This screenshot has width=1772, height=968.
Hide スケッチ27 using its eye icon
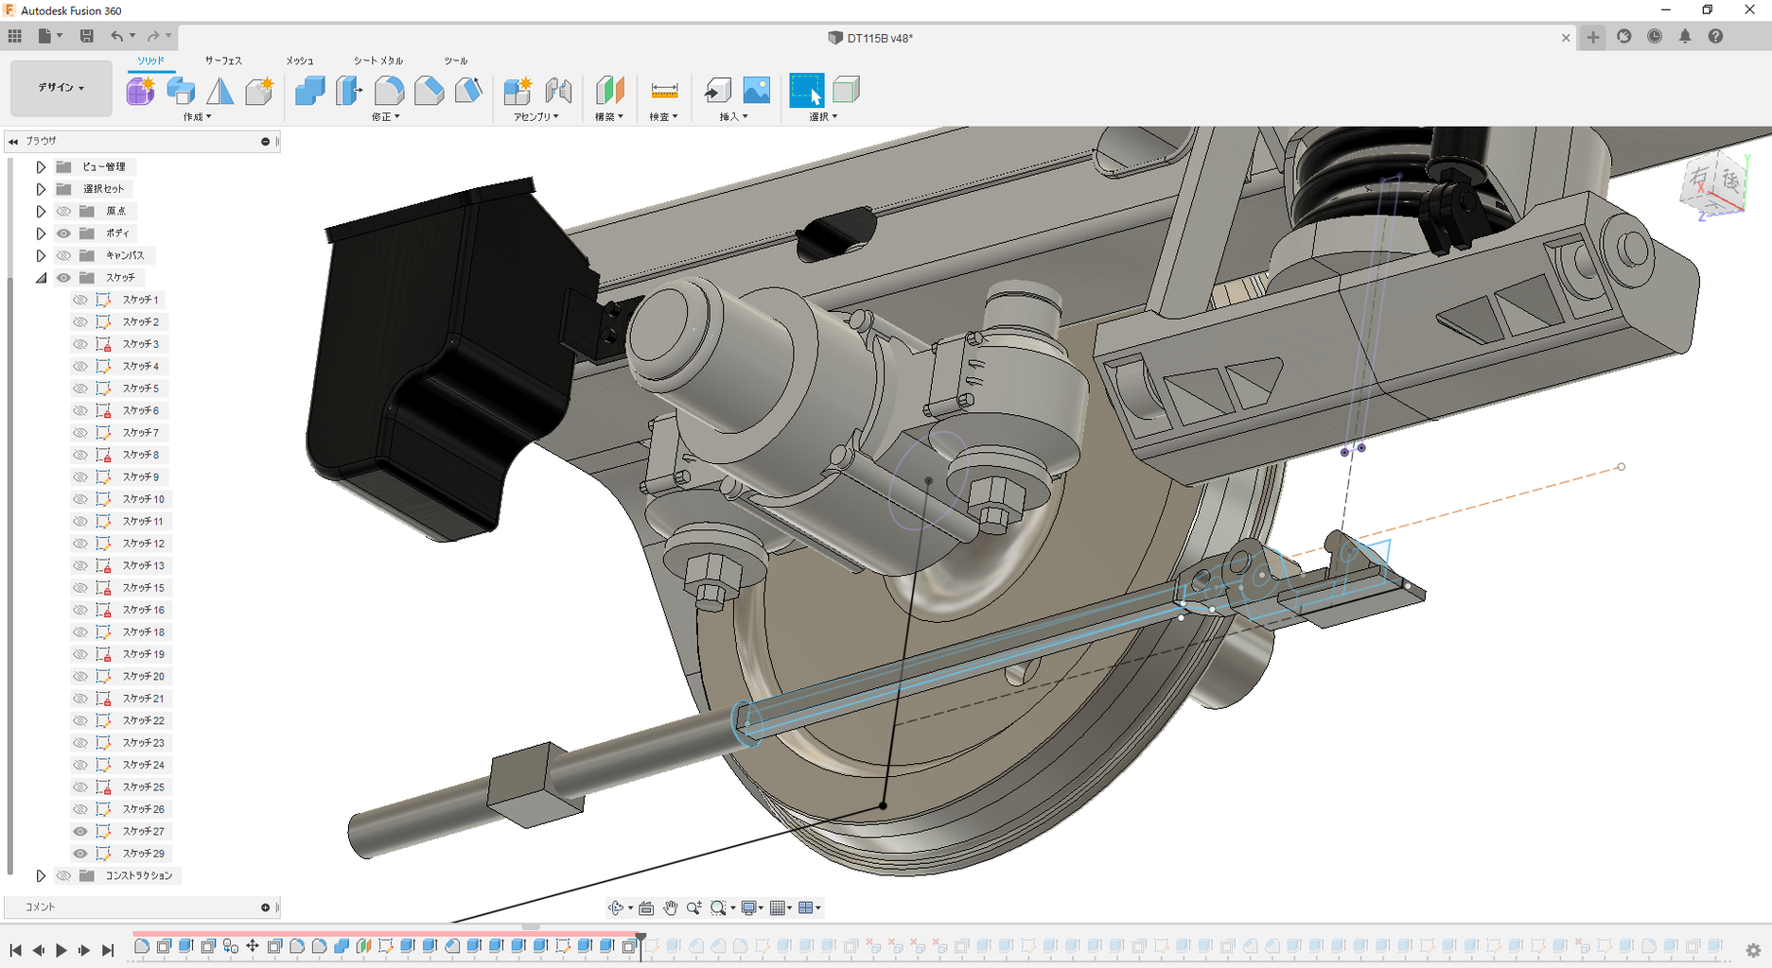80,831
